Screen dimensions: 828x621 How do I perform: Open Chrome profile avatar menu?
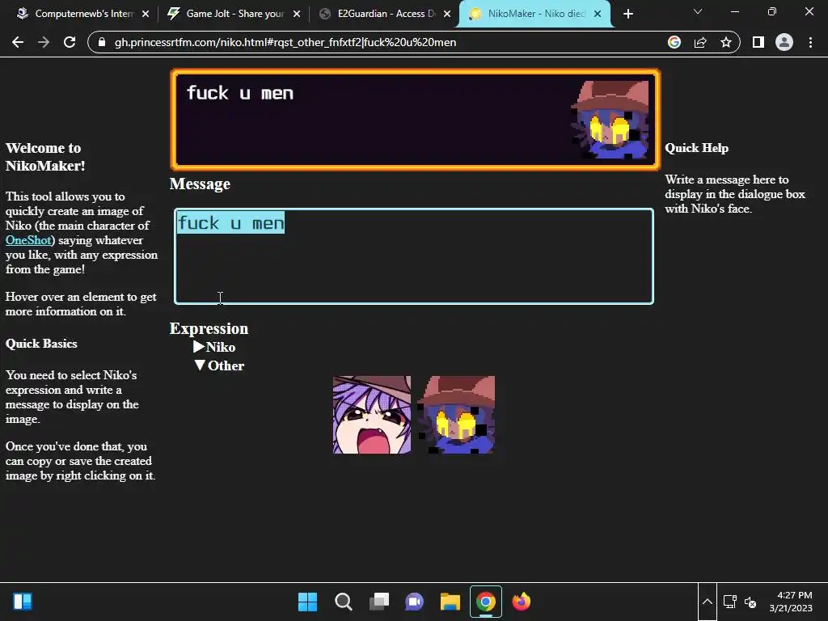784,42
